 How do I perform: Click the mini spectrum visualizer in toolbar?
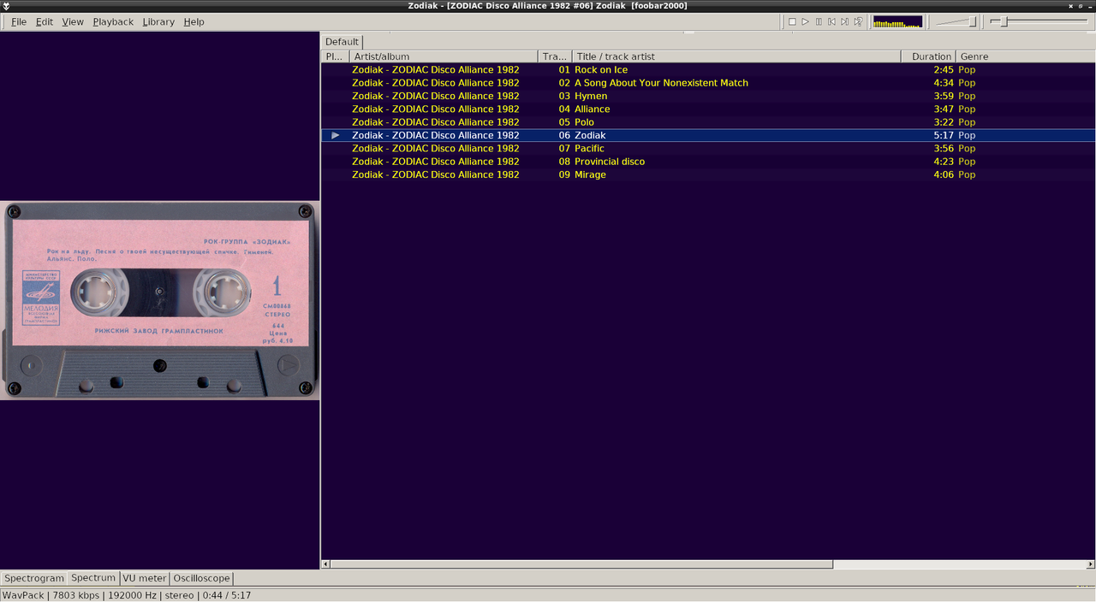897,21
